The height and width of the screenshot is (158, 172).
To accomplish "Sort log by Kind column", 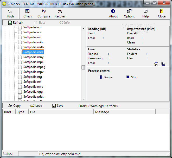I will pos(9,112).
